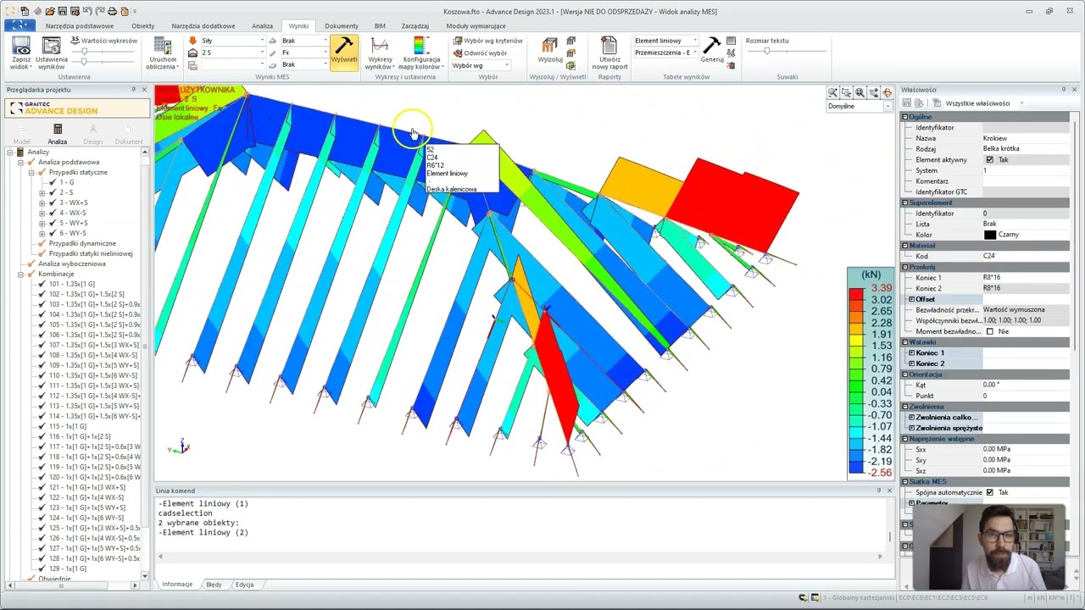Click the Wartości wykresów icon
This screenshot has width=1085, height=610.
[75, 41]
